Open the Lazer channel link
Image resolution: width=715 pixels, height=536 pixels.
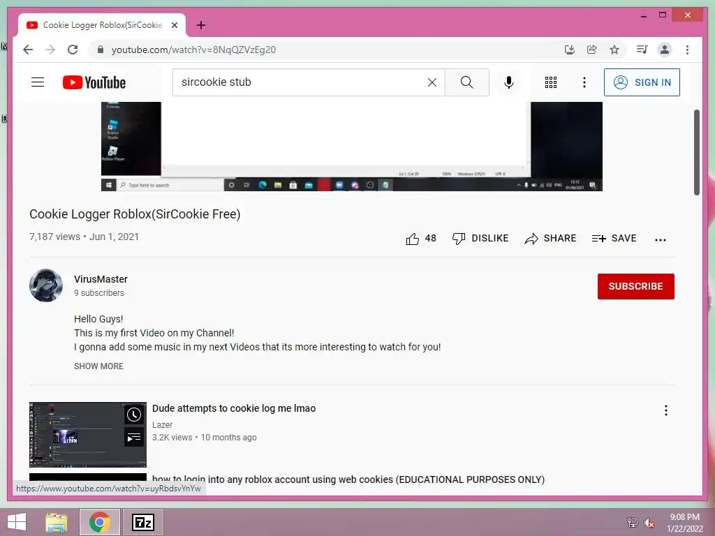162,425
